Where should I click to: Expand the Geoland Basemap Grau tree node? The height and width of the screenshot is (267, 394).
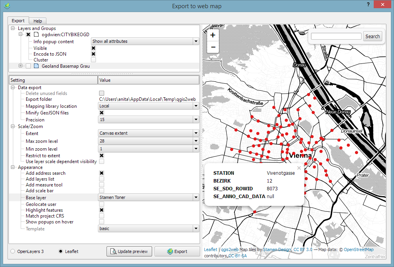click(x=21, y=66)
